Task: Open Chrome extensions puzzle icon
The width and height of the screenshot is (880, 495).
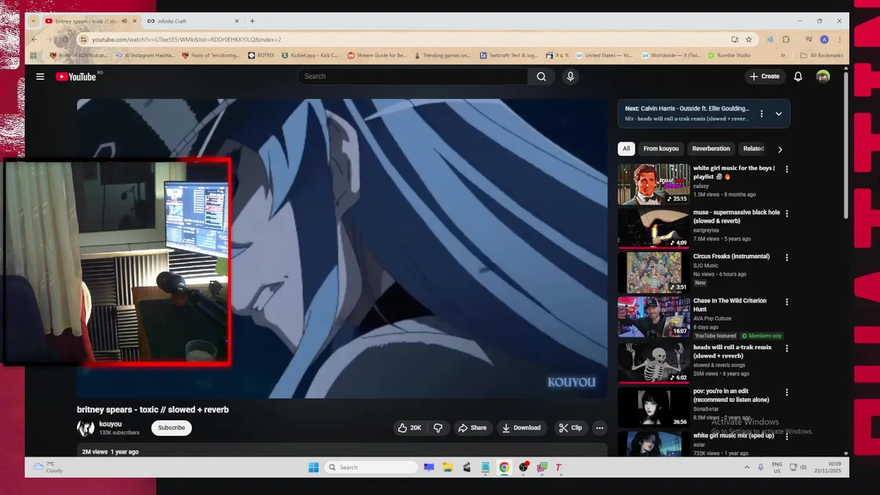Action: 786,39
